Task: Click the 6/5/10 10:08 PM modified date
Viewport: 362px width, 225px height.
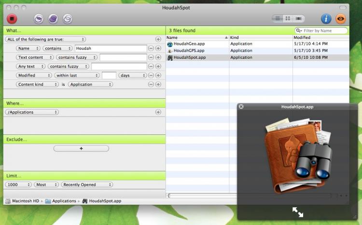Action: pos(311,57)
